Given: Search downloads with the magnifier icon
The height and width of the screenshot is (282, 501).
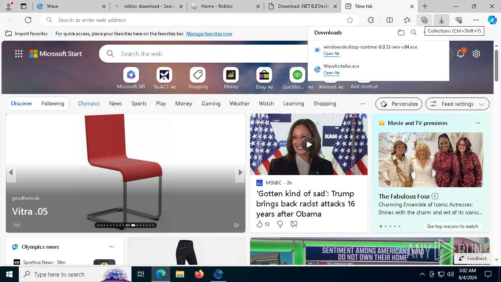Looking at the screenshot, I should [x=414, y=33].
